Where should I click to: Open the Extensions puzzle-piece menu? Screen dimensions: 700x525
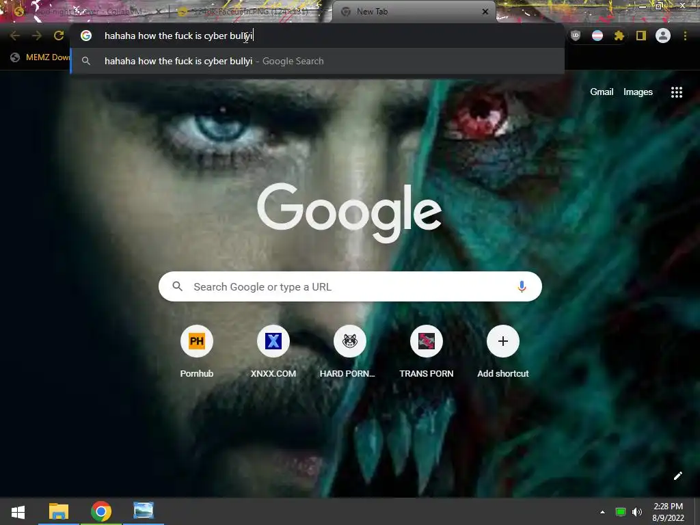click(x=619, y=36)
